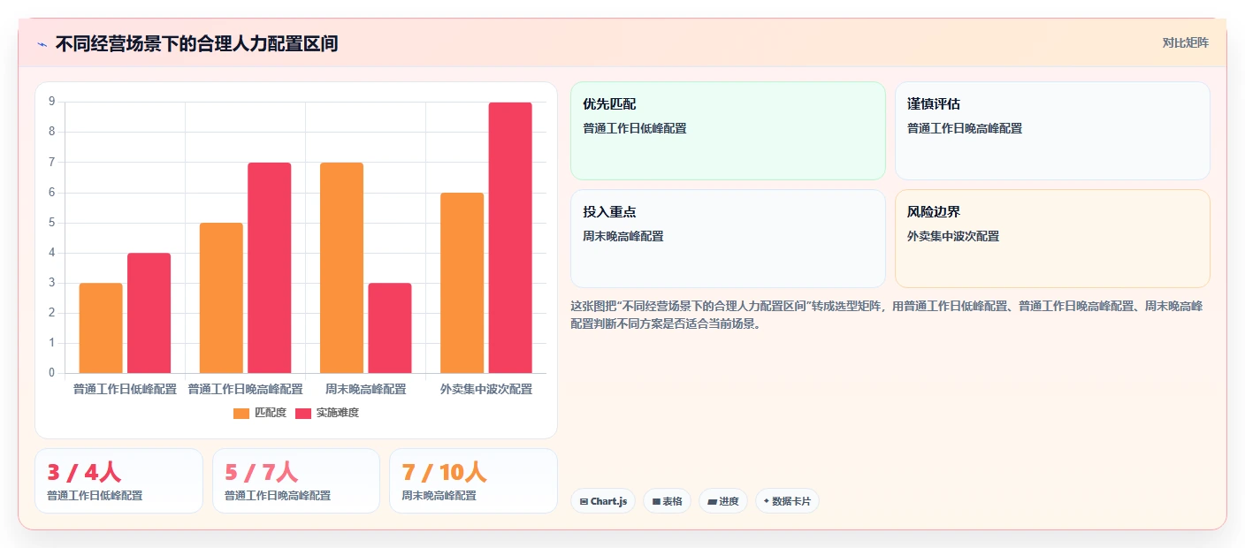Click 普通工作日低峰配置 text in 优先匹配 card

[x=635, y=128]
